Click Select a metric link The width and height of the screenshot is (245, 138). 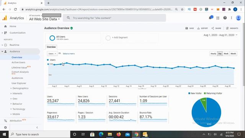69,54
